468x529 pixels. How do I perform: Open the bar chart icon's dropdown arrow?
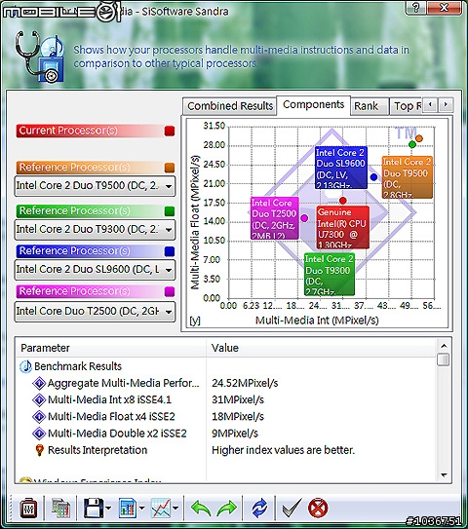pyautogui.click(x=141, y=509)
